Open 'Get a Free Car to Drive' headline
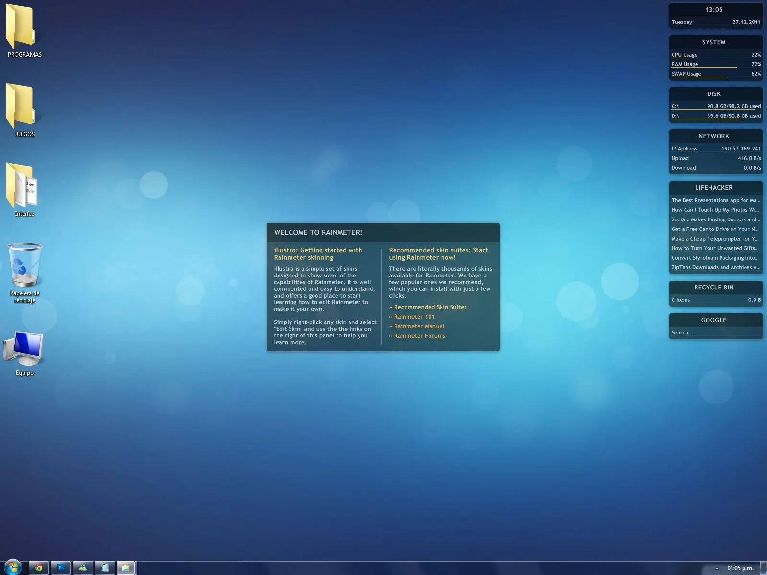This screenshot has height=575, width=767. click(716, 229)
